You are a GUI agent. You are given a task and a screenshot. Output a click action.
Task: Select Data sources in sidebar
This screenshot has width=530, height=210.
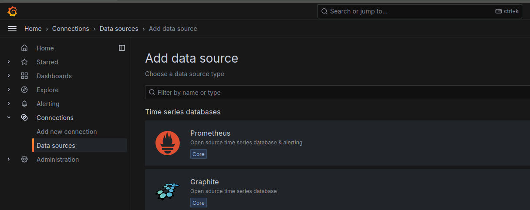56,146
